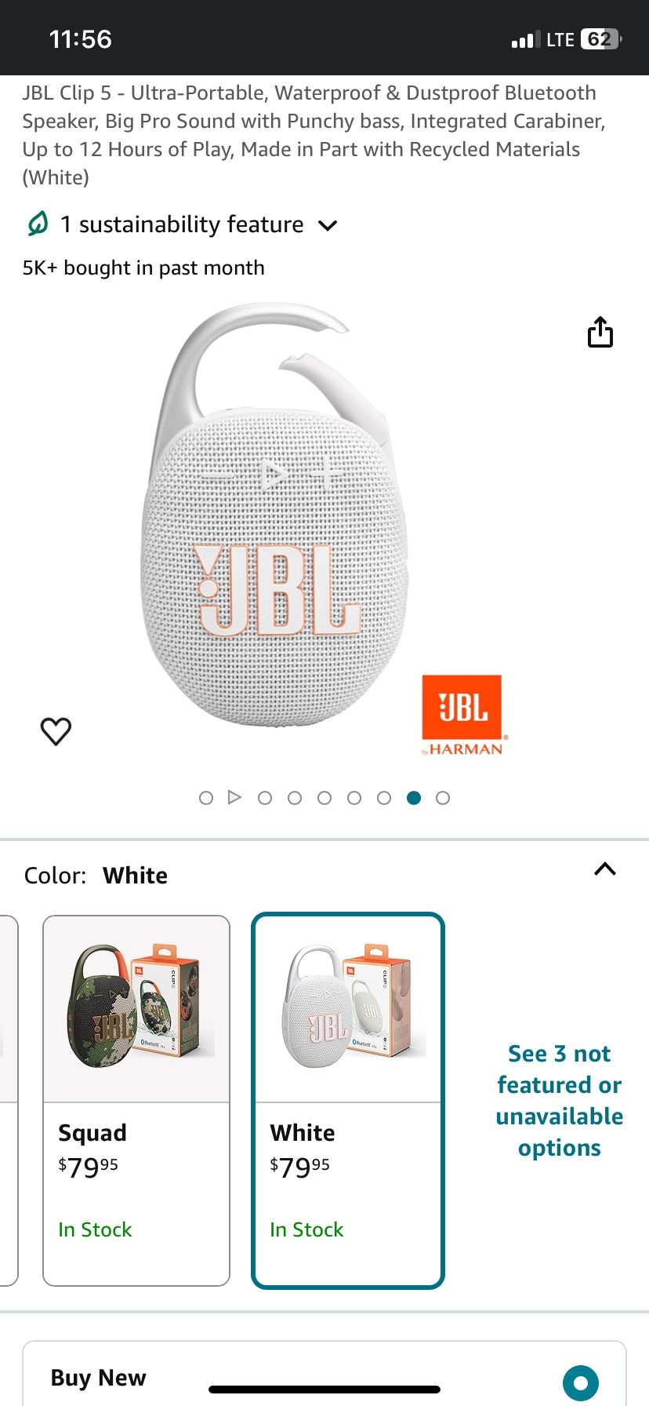The image size is (649, 1406).
Task: Select the Squad color option
Action: [136, 1101]
